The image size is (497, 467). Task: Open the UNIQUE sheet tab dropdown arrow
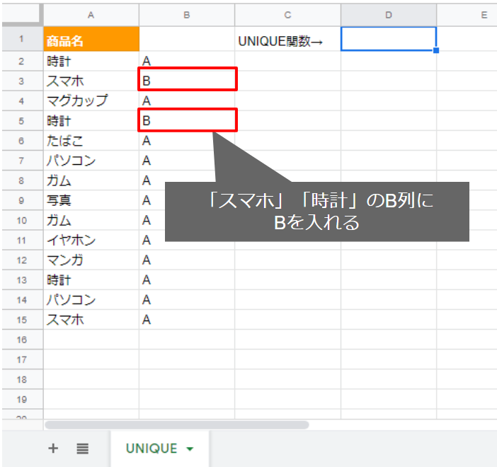[x=190, y=449]
